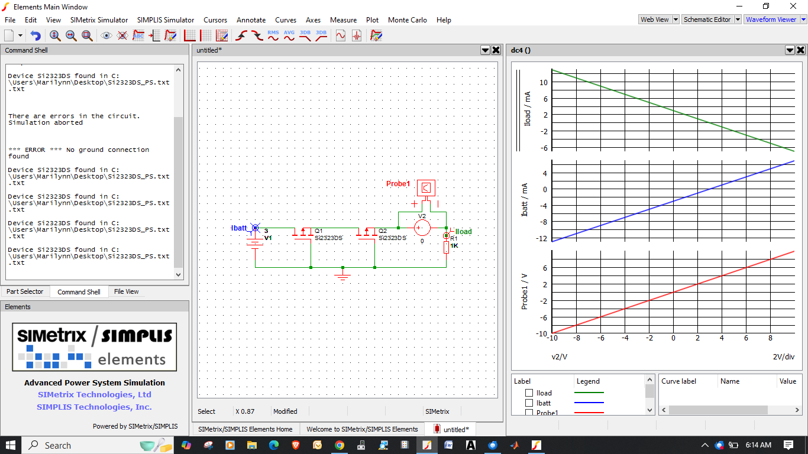Viewport: 808px width, 454px height.
Task: Click the blue Undo arrow icon
Action: [x=35, y=35]
